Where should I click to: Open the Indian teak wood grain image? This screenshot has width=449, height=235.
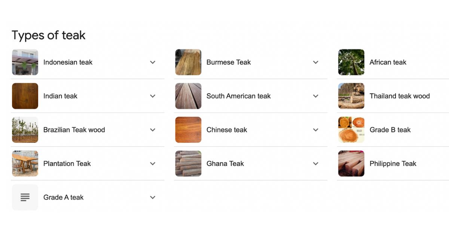point(25,96)
